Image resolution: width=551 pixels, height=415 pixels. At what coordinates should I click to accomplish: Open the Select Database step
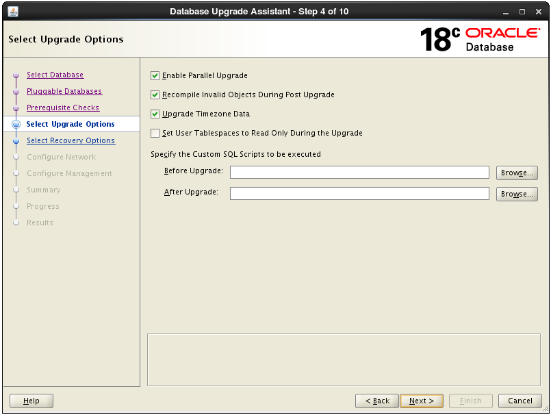tap(55, 75)
